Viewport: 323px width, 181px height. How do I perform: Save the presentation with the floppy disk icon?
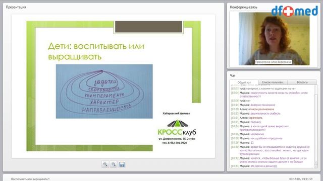(122, 164)
